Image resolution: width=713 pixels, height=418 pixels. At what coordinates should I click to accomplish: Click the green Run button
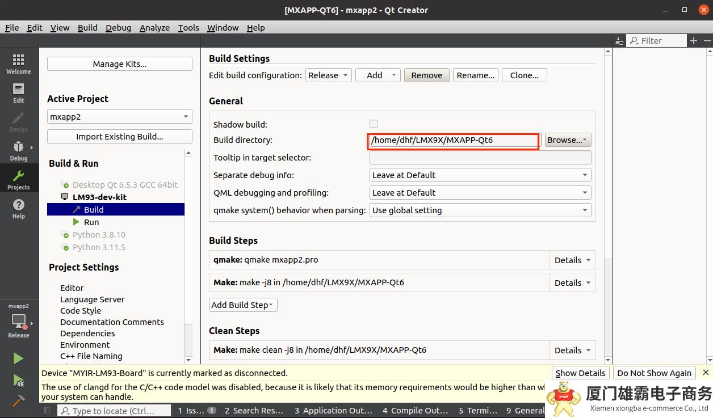coord(18,358)
